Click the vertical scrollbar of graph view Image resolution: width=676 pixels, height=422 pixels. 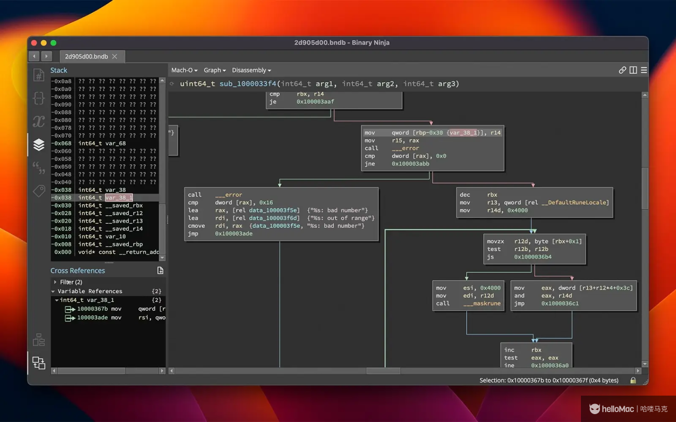[x=645, y=188]
